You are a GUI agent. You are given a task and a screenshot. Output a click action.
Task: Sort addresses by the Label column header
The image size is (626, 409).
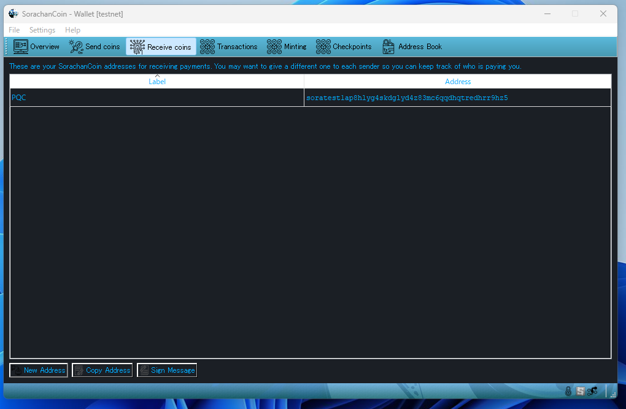[x=157, y=82]
